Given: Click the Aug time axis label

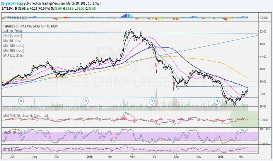Looking at the screenshot, I should pos(35,157).
